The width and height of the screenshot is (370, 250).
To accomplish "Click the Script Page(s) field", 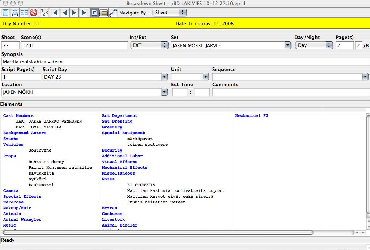I will 21,77.
